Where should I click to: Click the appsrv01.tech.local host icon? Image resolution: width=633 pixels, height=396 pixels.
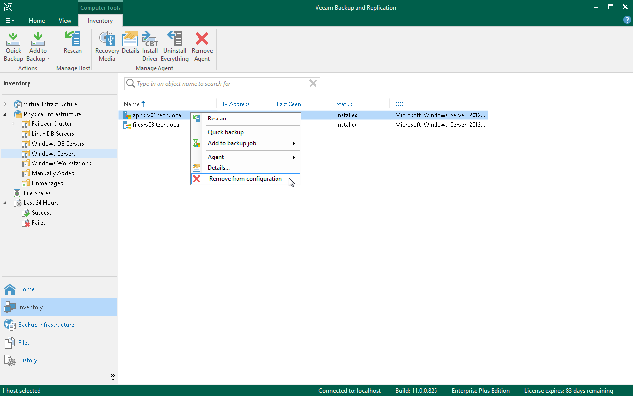[x=127, y=115]
